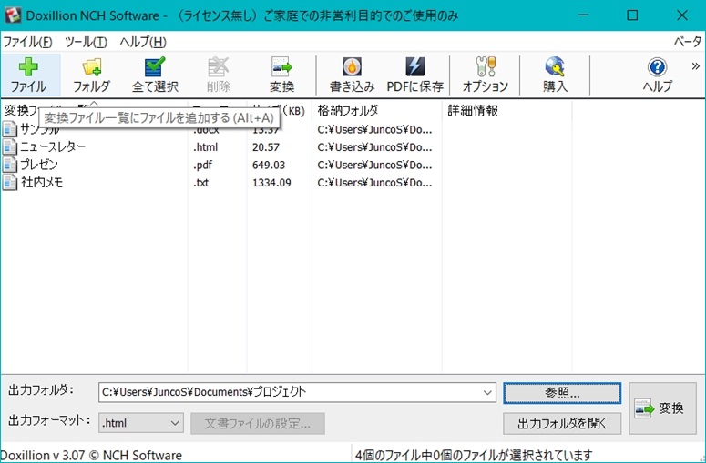Click the PDFに保存 toolbar icon
This screenshot has height=463, width=706.
click(415, 66)
